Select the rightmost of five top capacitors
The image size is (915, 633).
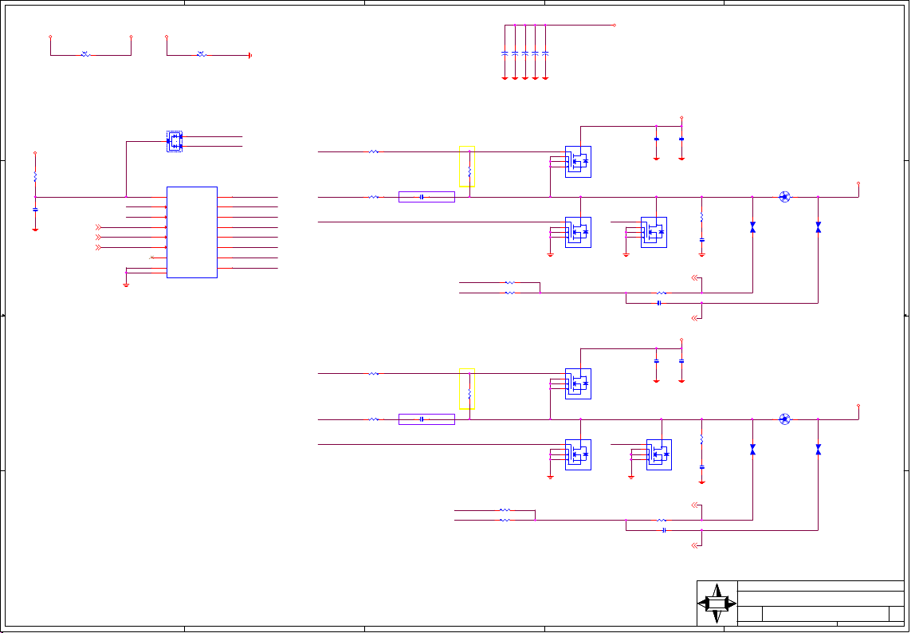click(x=545, y=53)
